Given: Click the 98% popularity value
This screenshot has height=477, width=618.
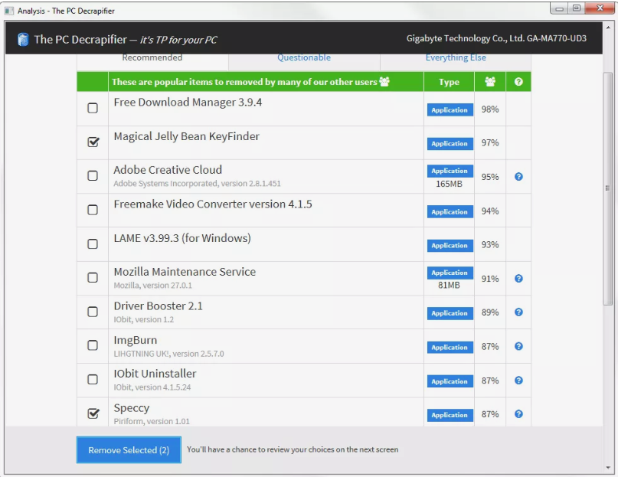Looking at the screenshot, I should (490, 109).
